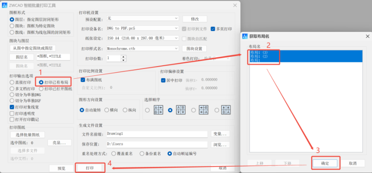
Task: Choose 打印已打开图纸 output option
Action: point(41,89)
